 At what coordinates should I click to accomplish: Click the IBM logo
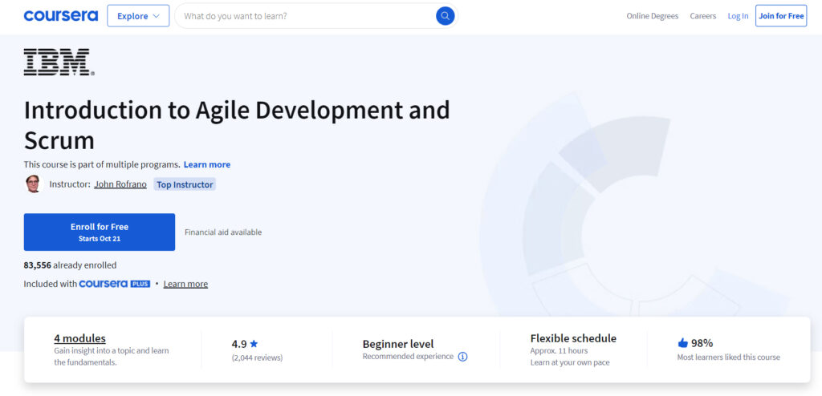point(59,63)
